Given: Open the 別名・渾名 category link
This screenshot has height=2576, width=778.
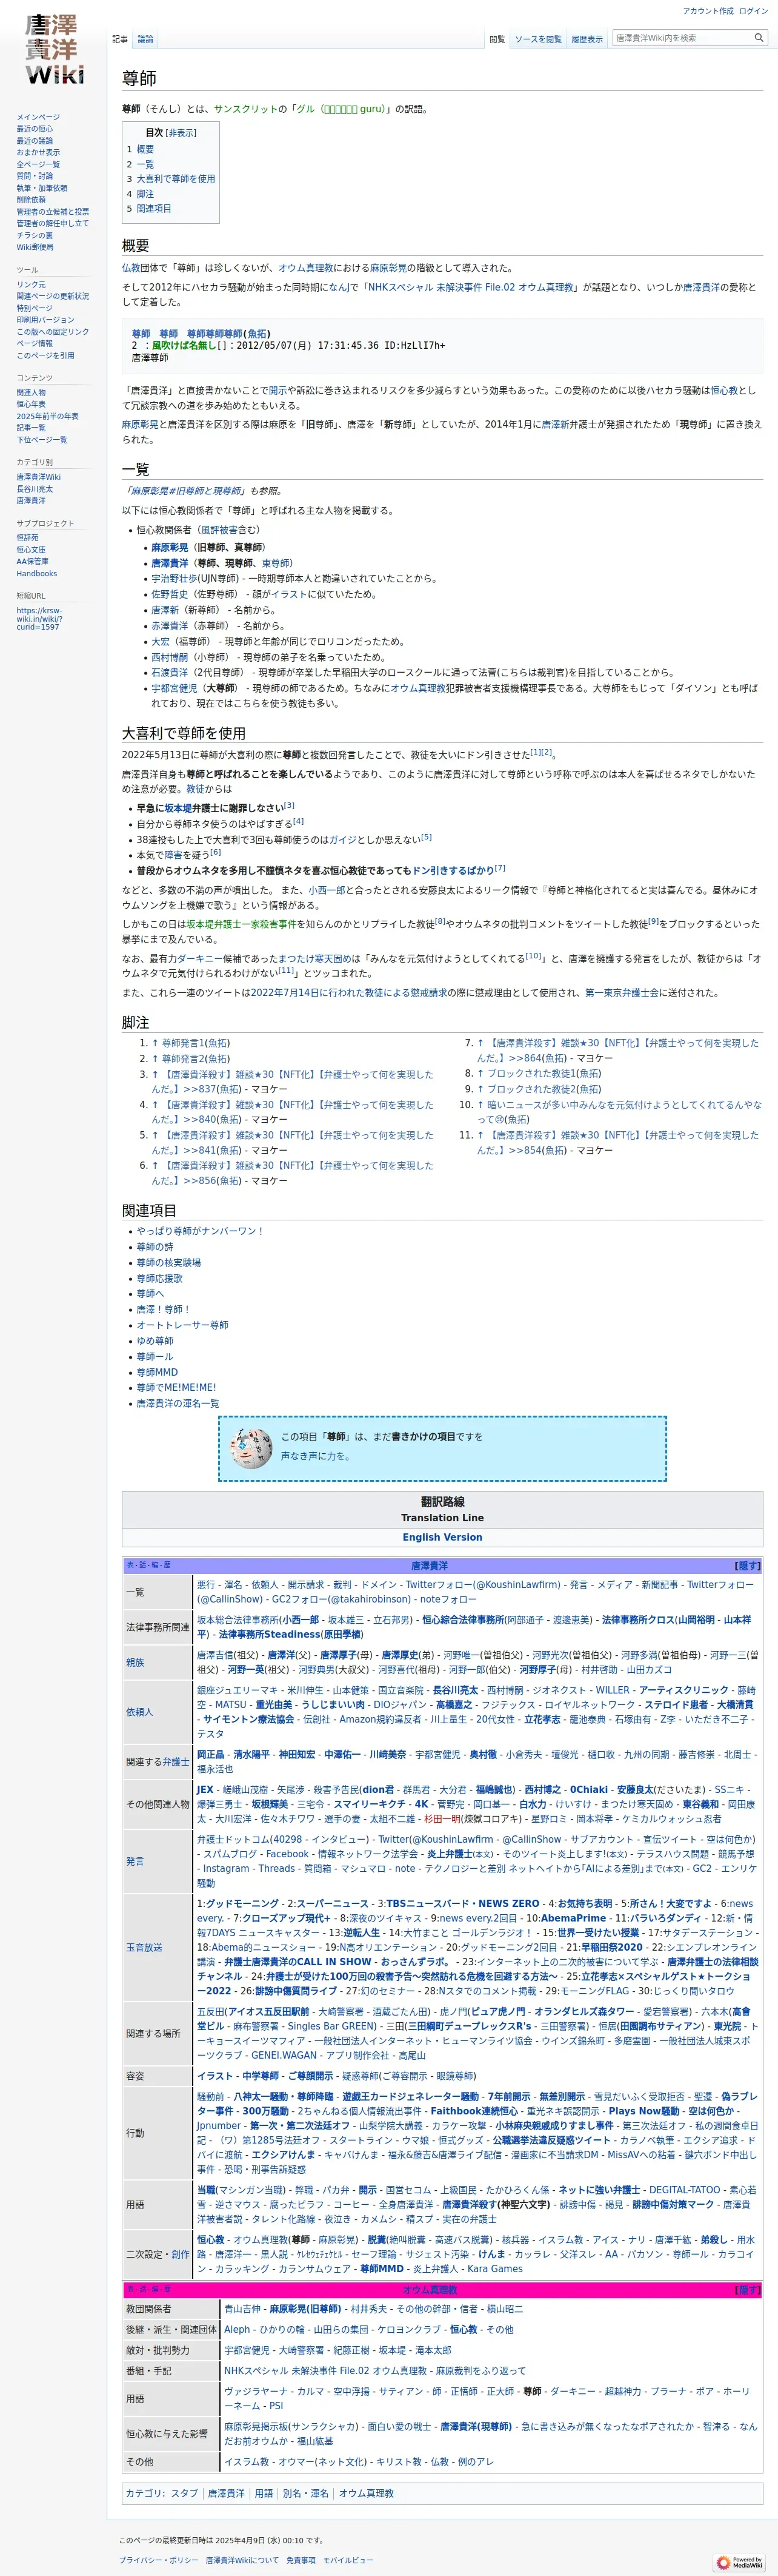Looking at the screenshot, I should tap(305, 2493).
